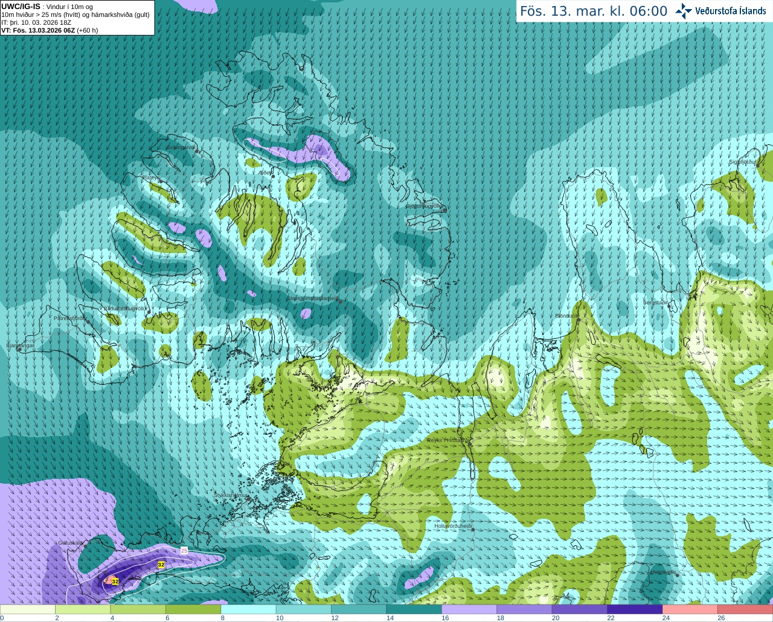Click the Gjögurflugvöllur station label

tap(425, 206)
